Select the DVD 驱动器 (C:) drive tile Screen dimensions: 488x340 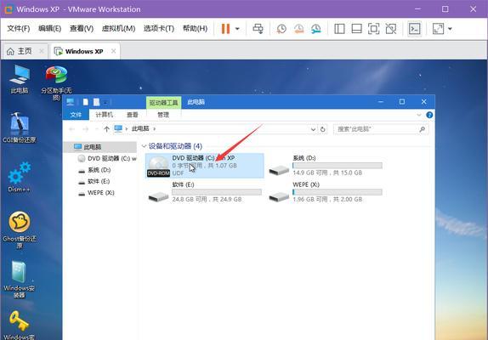(x=205, y=166)
